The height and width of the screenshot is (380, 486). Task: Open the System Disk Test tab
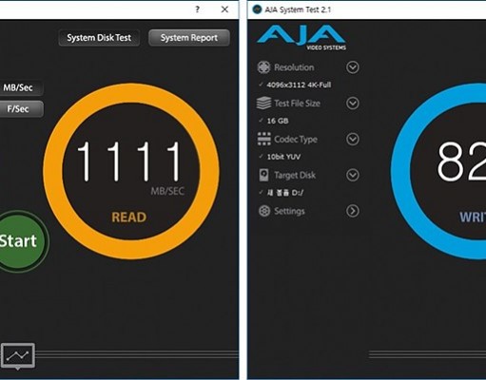click(99, 38)
